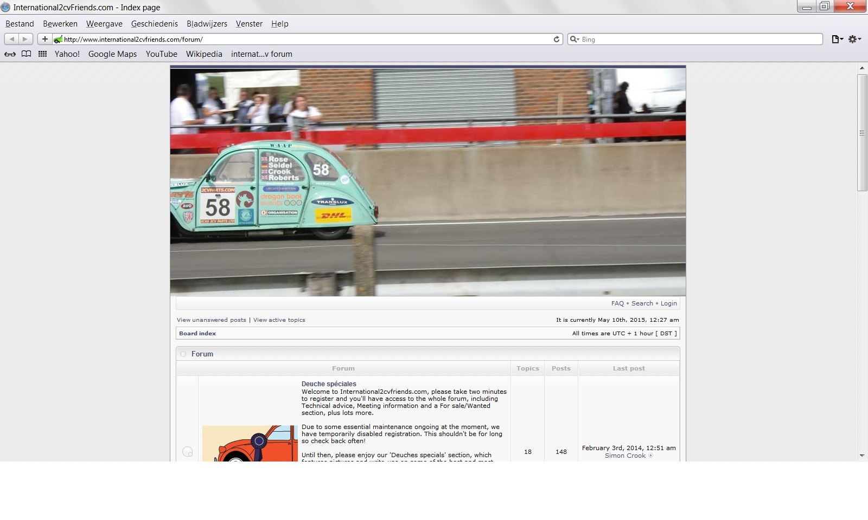Focus the Bing search field
Image resolution: width=868 pixels, height=520 pixels.
point(700,40)
